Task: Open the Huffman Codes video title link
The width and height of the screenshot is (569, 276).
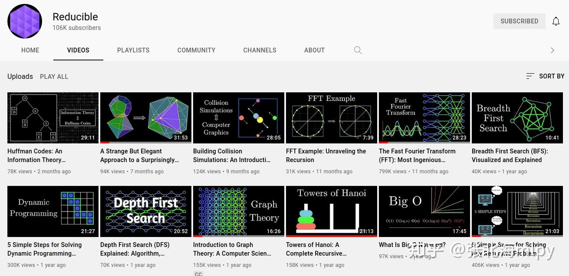Action: click(35, 156)
